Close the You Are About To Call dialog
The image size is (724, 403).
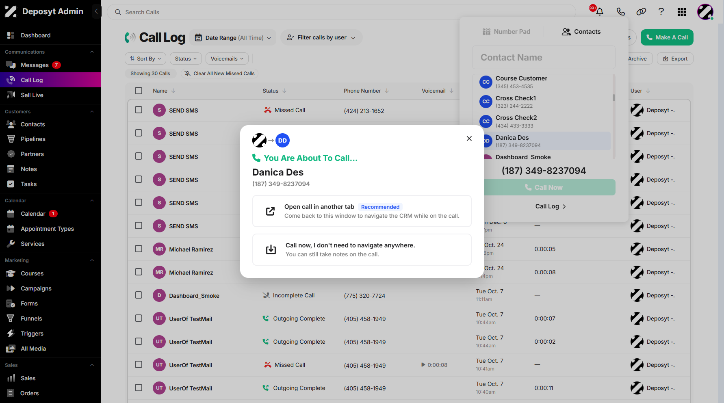469,139
